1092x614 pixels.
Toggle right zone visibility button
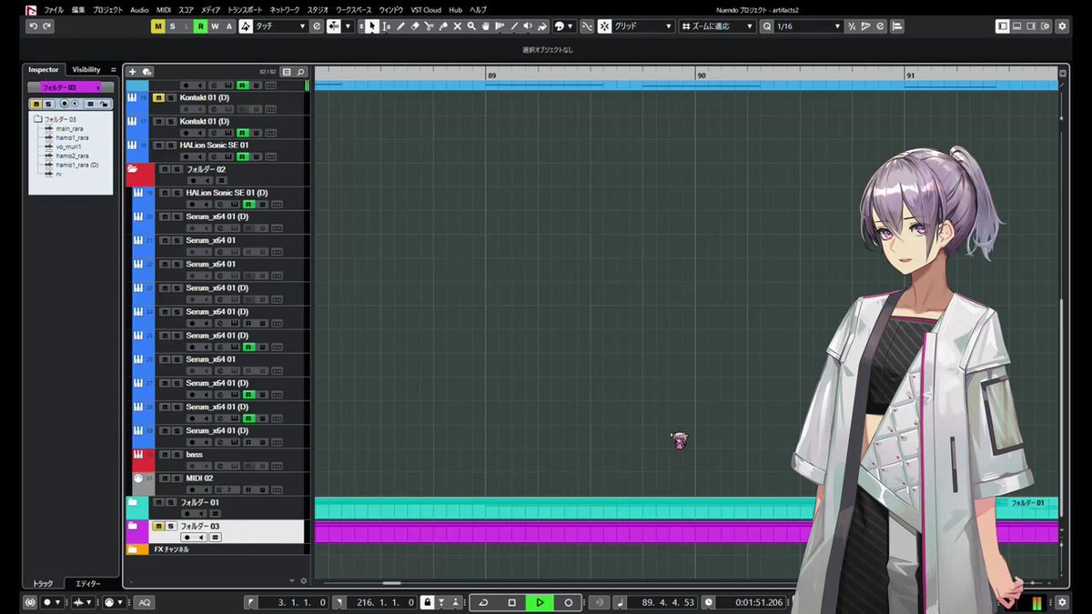(1031, 26)
